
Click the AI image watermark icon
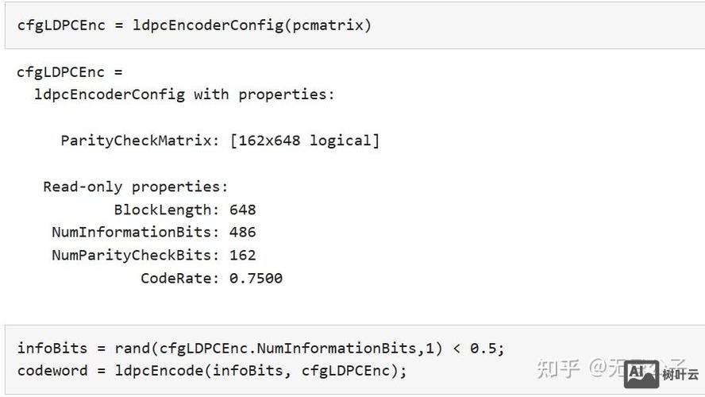pyautogui.click(x=641, y=374)
